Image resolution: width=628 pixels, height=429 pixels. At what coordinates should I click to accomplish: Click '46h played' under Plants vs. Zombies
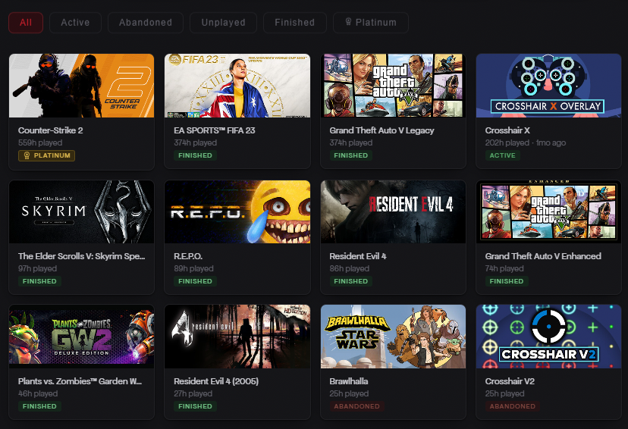click(x=38, y=394)
